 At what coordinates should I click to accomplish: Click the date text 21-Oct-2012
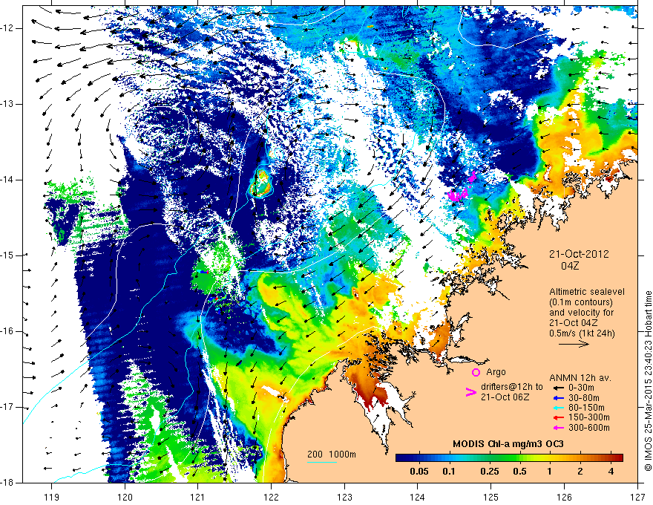[x=579, y=254]
